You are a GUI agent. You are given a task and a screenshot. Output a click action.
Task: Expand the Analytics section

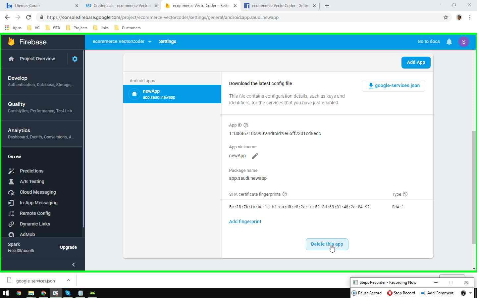point(42,133)
